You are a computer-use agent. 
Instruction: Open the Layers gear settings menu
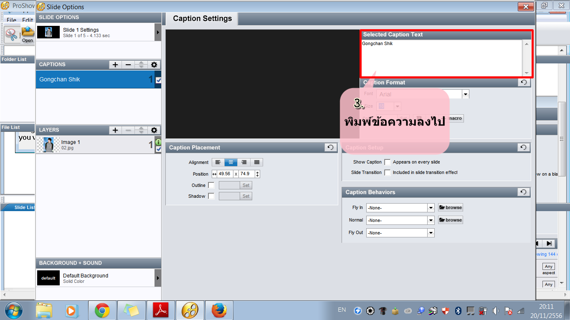[x=154, y=130]
